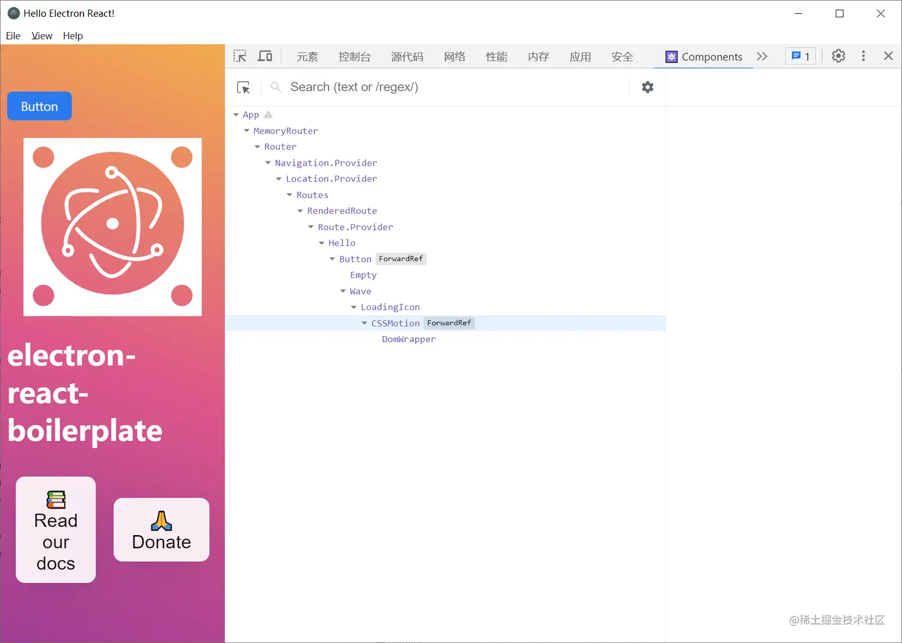Screen dimensions: 902x643
Task: Toggle the device toolbar icon
Action: 265,56
